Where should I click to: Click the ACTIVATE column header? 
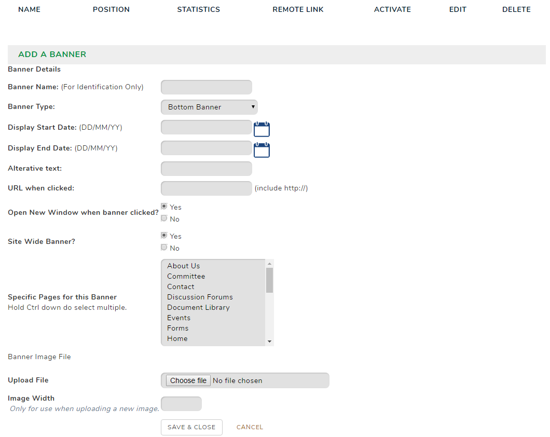coord(392,9)
